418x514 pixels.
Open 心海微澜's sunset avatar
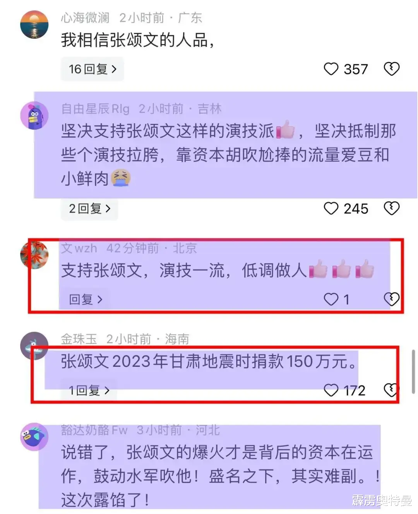pyautogui.click(x=34, y=25)
